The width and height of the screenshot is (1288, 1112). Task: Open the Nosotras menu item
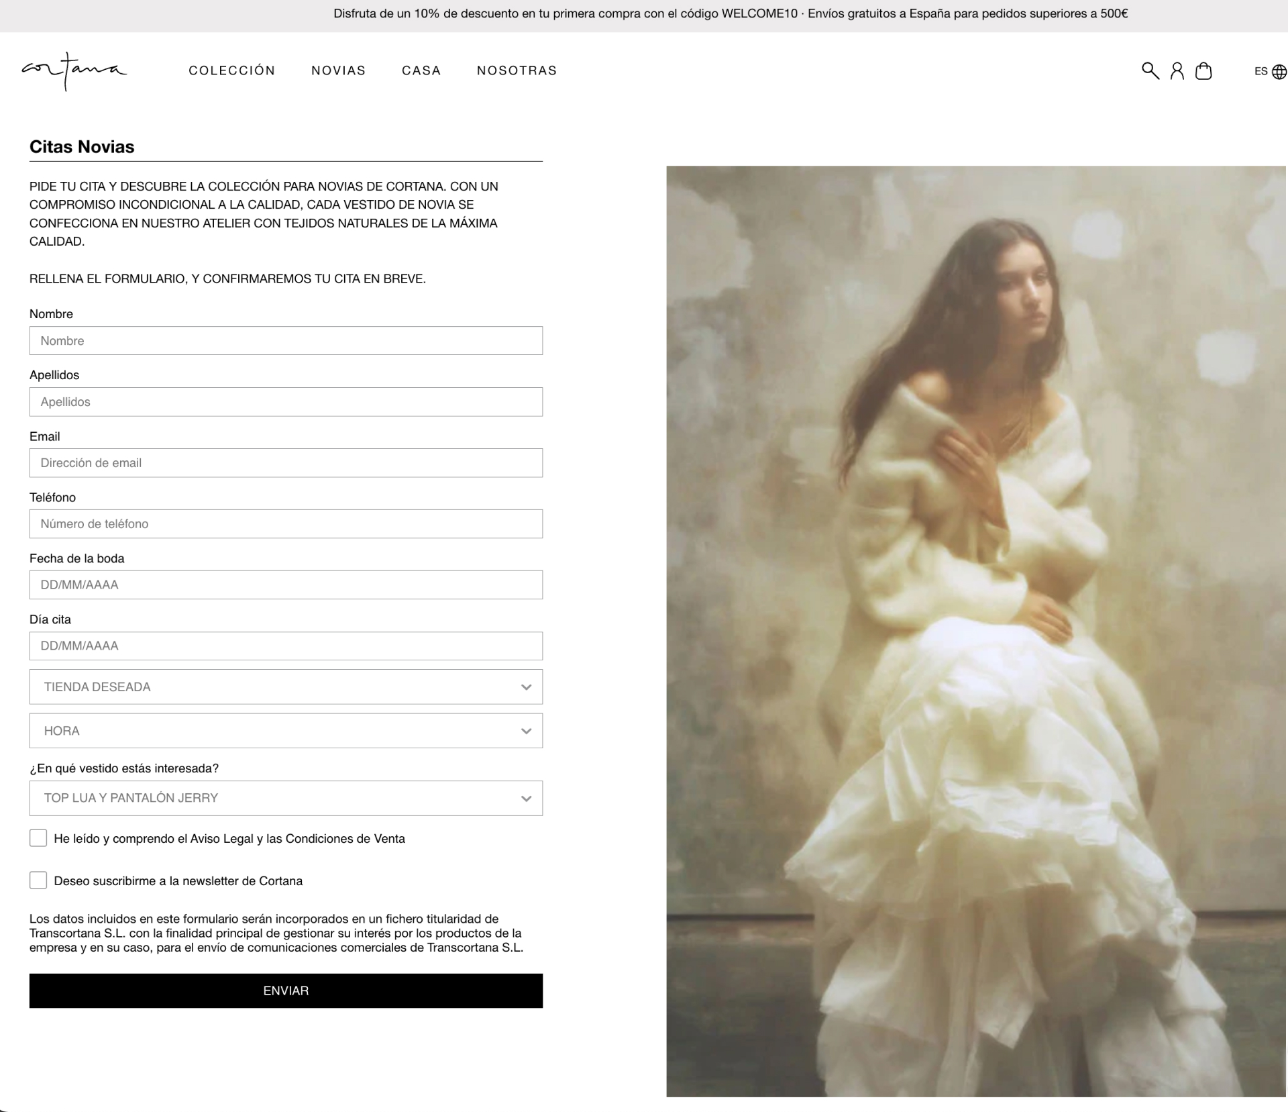coord(517,70)
